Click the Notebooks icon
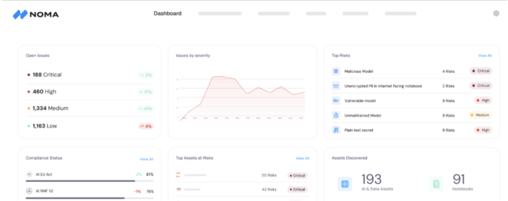 coord(437,184)
